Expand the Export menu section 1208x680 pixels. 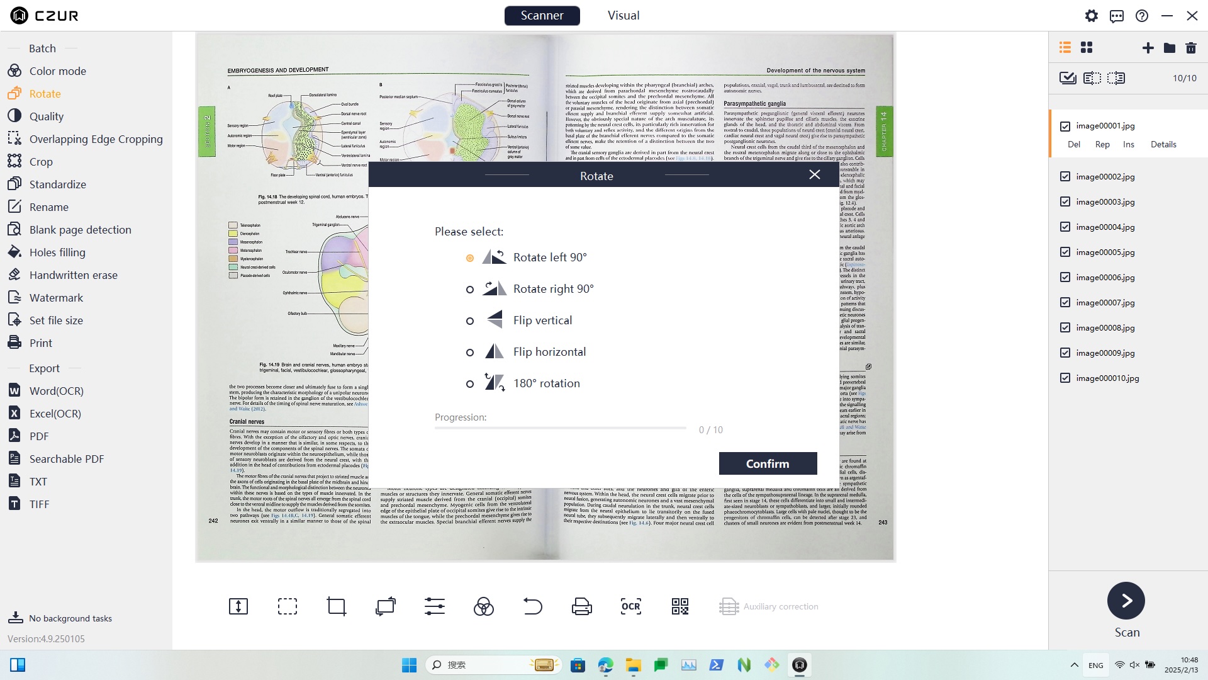pyautogui.click(x=43, y=368)
